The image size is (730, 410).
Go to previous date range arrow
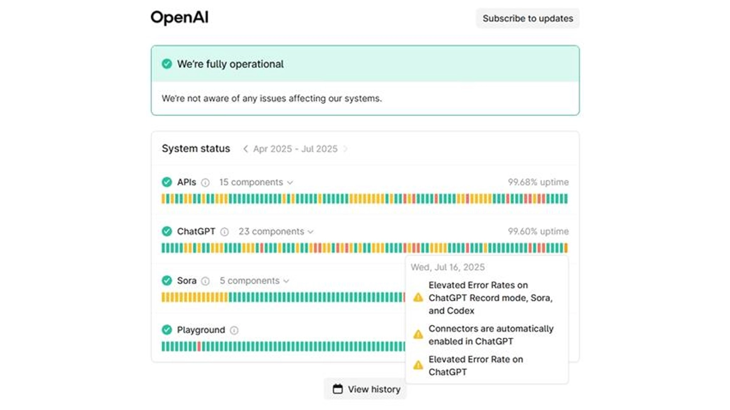tap(245, 149)
